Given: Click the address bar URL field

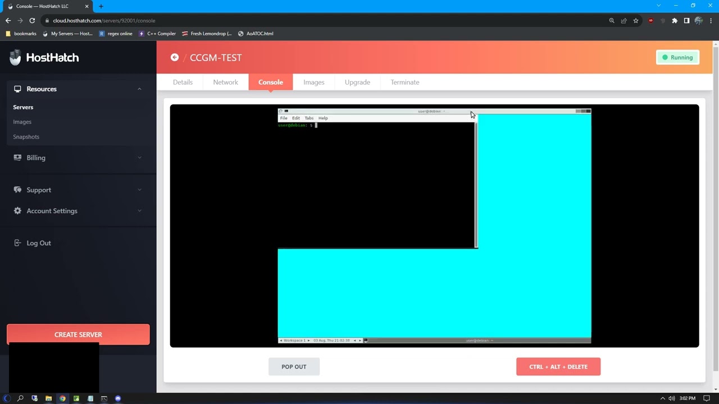Looking at the screenshot, I should [326, 21].
